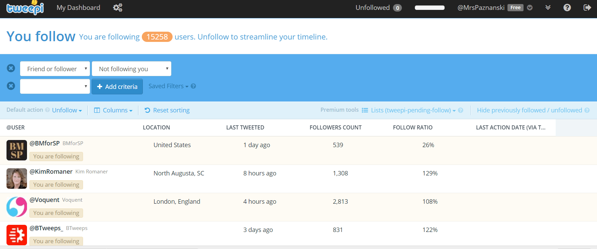Show help for Saved Filters
Image resolution: width=597 pixels, height=249 pixels.
[193, 86]
